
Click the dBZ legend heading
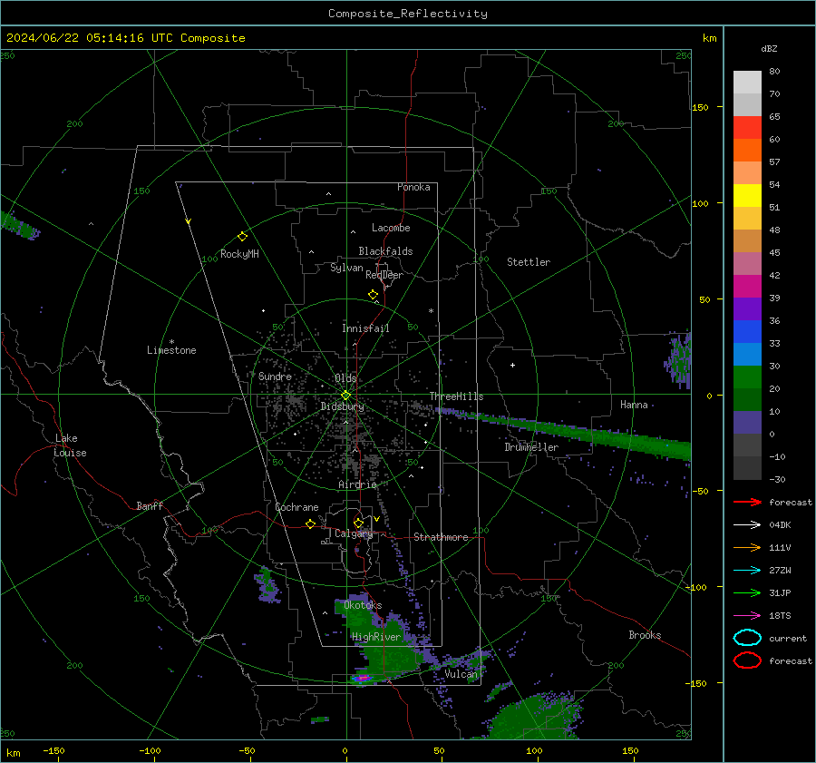769,48
